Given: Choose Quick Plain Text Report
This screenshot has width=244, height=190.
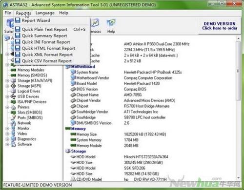Looking at the screenshot, I should [52, 29].
